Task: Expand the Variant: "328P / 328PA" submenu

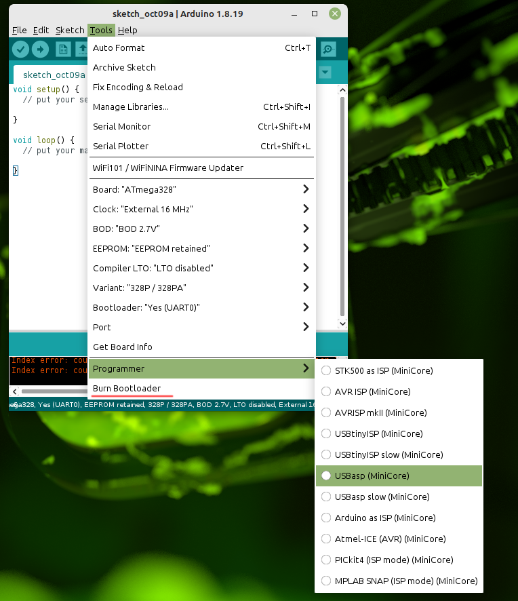Action: pos(201,288)
